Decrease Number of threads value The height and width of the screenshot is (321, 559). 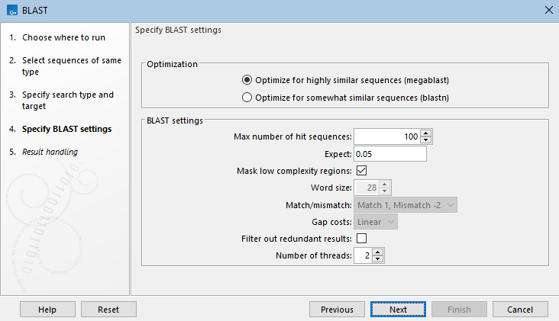pyautogui.click(x=378, y=259)
